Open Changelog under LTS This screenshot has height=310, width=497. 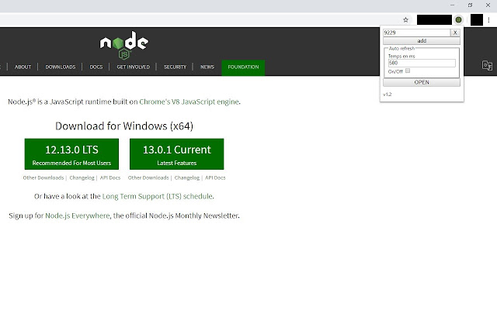82,177
